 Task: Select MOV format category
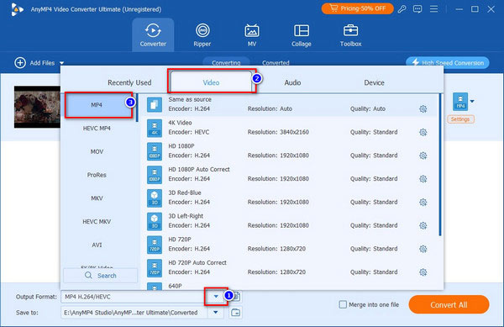97,151
